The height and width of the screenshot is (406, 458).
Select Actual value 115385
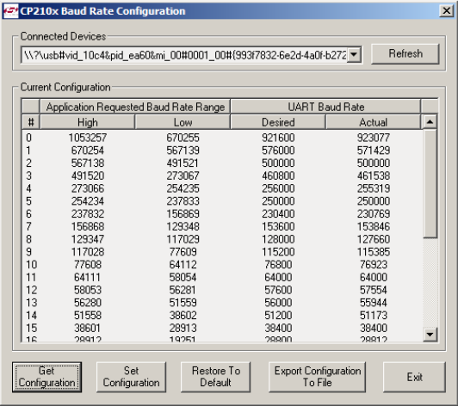[374, 252]
